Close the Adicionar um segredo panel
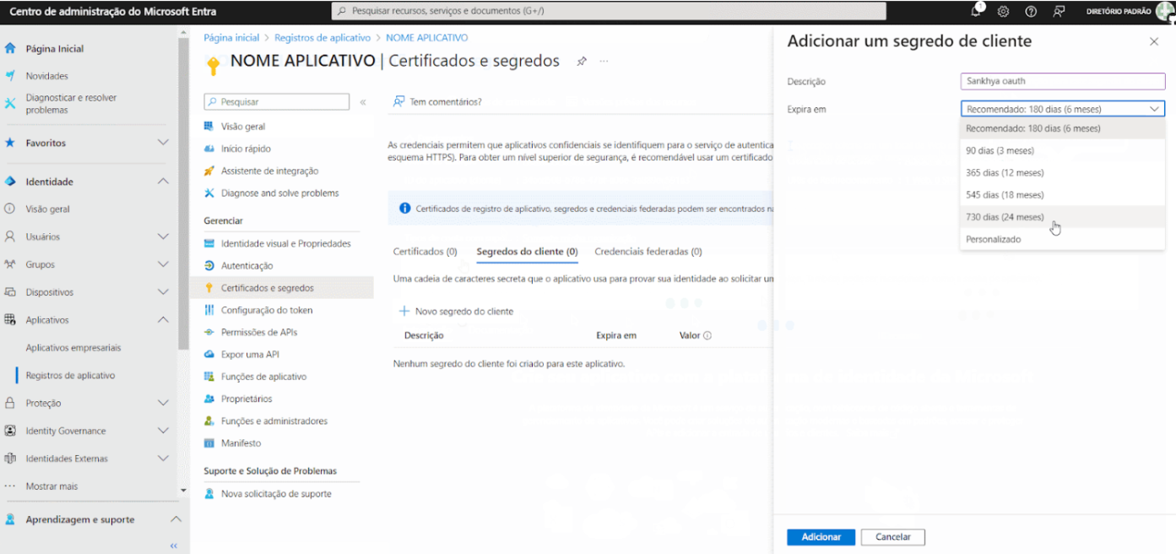The width and height of the screenshot is (1176, 554). tap(1154, 41)
